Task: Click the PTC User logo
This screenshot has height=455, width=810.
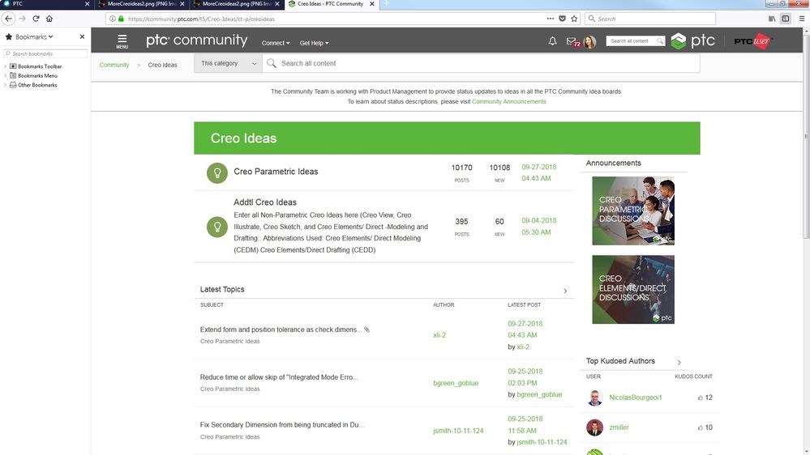Action: (x=752, y=41)
